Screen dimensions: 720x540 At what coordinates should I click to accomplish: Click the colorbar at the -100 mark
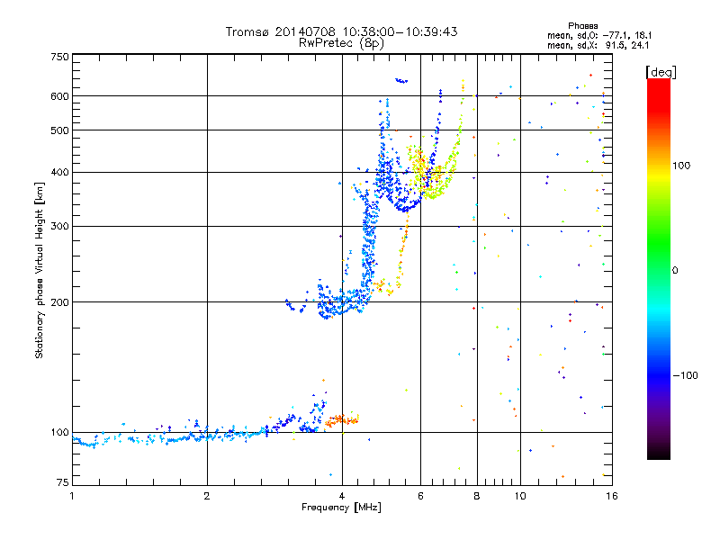[659, 375]
